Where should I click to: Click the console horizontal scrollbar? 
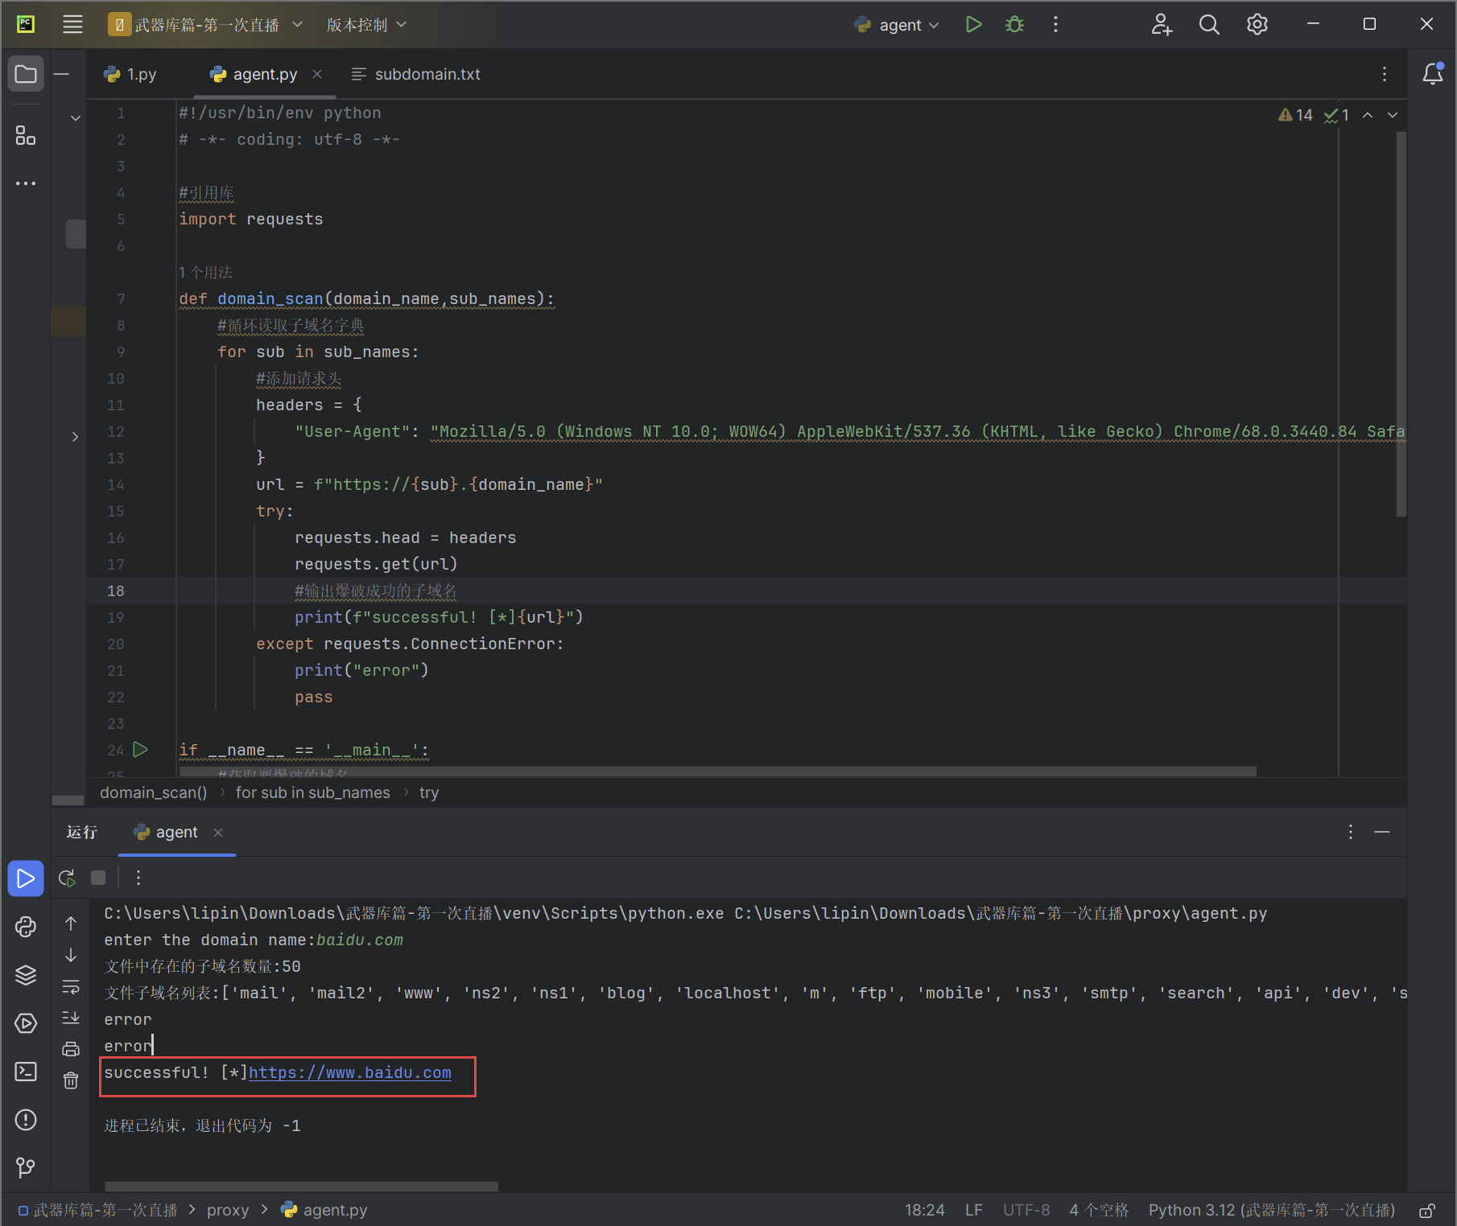301,1187
